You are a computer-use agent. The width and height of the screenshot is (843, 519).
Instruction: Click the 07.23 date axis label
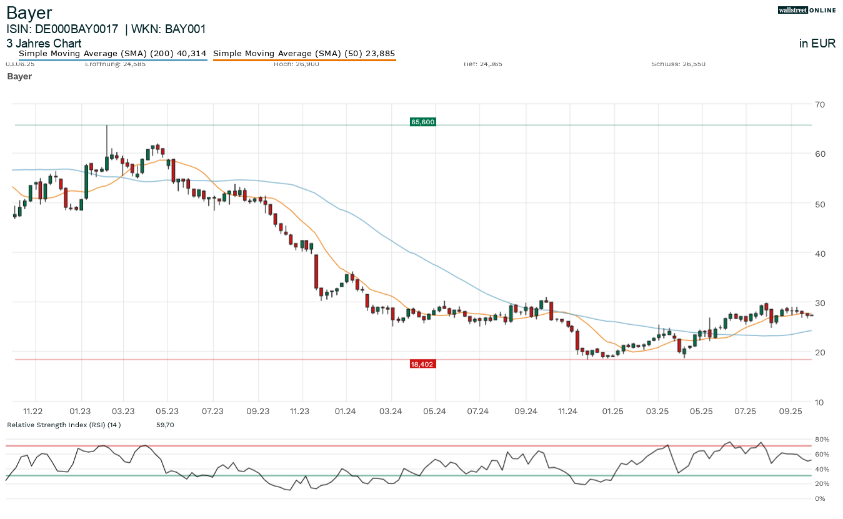click(212, 411)
